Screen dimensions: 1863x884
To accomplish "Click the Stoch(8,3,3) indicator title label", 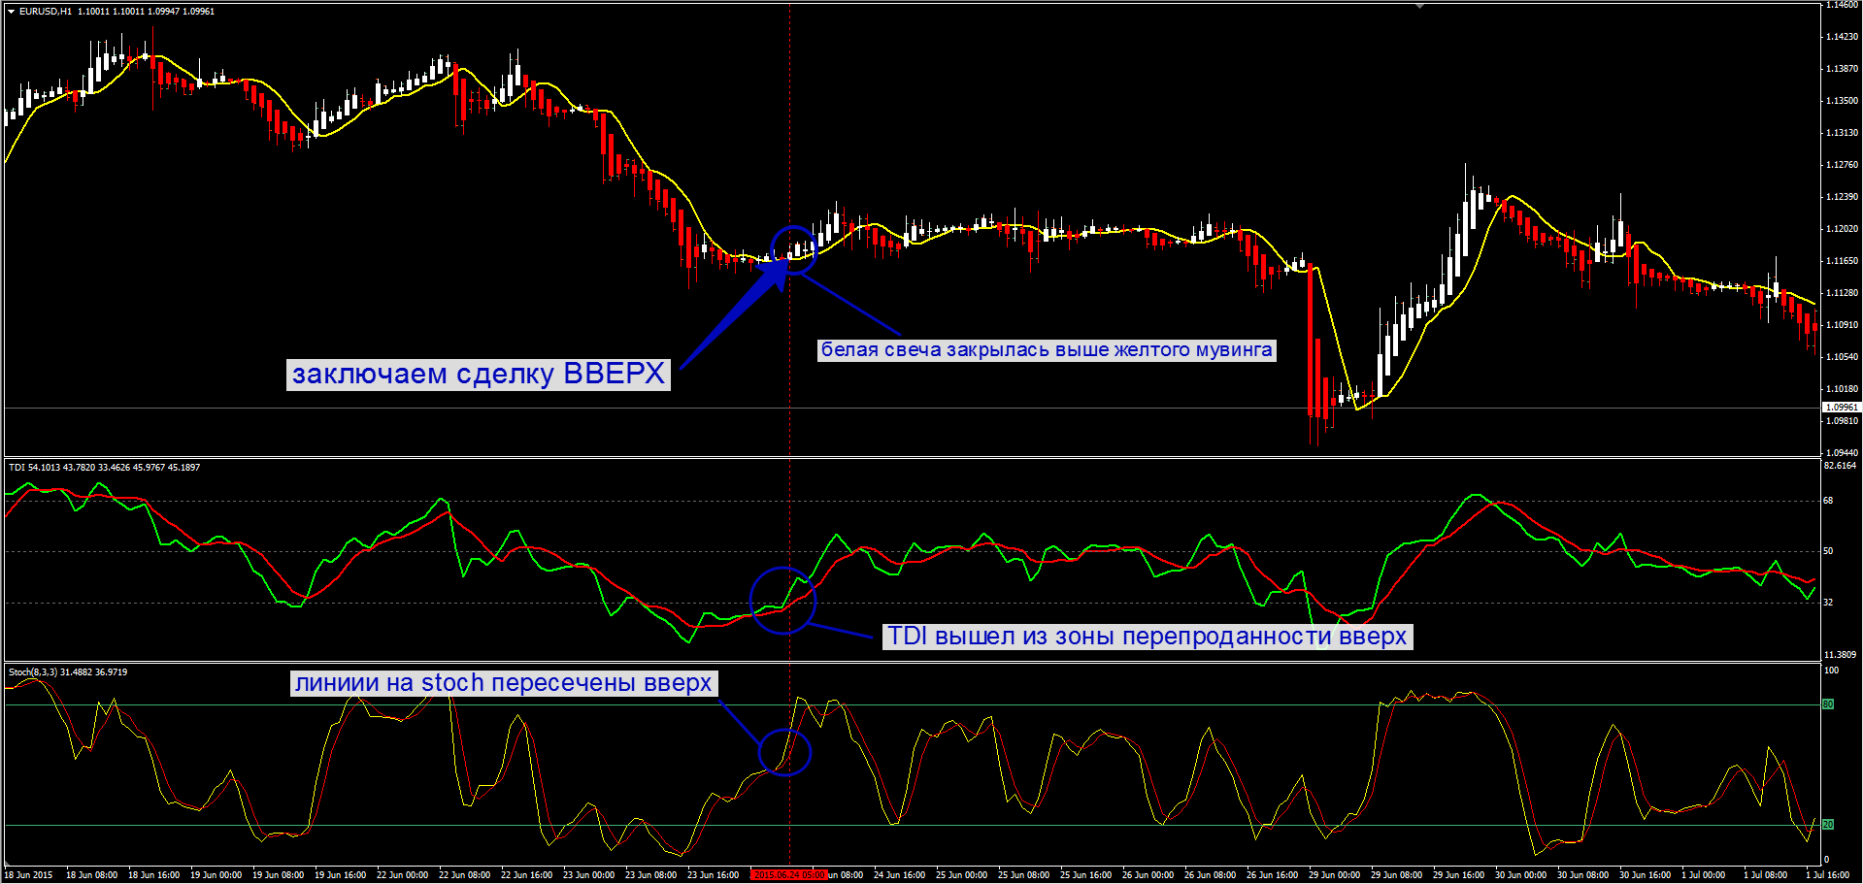I will coord(68,672).
